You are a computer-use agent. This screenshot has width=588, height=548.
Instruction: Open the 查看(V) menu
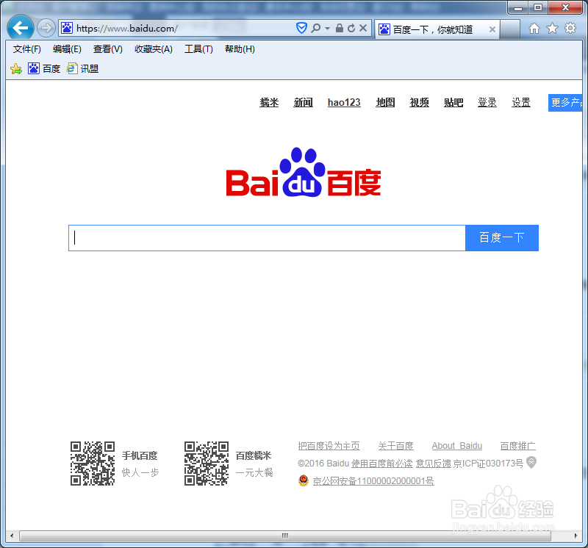pos(107,49)
